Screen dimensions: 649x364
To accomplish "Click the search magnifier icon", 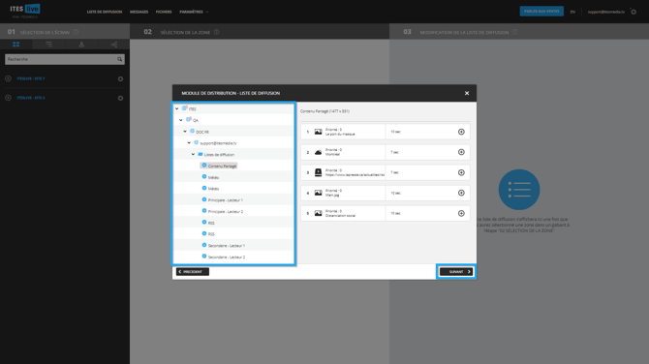I will pos(119,59).
